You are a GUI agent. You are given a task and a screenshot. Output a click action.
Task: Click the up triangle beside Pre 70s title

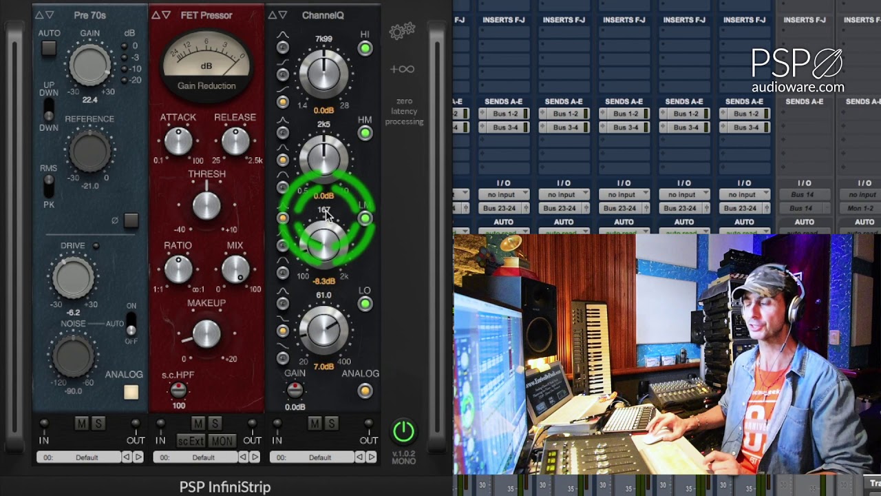pos(39,15)
